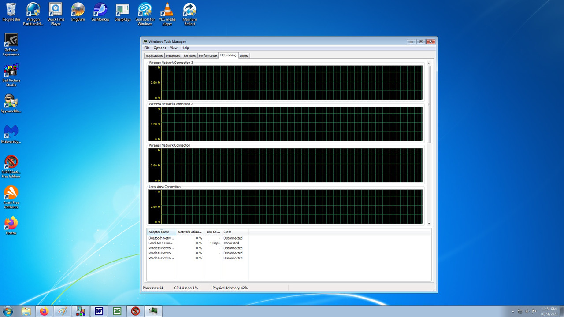Click the network graphs scrollbar thumb
Image resolution: width=564 pixels, height=317 pixels.
[x=429, y=104]
